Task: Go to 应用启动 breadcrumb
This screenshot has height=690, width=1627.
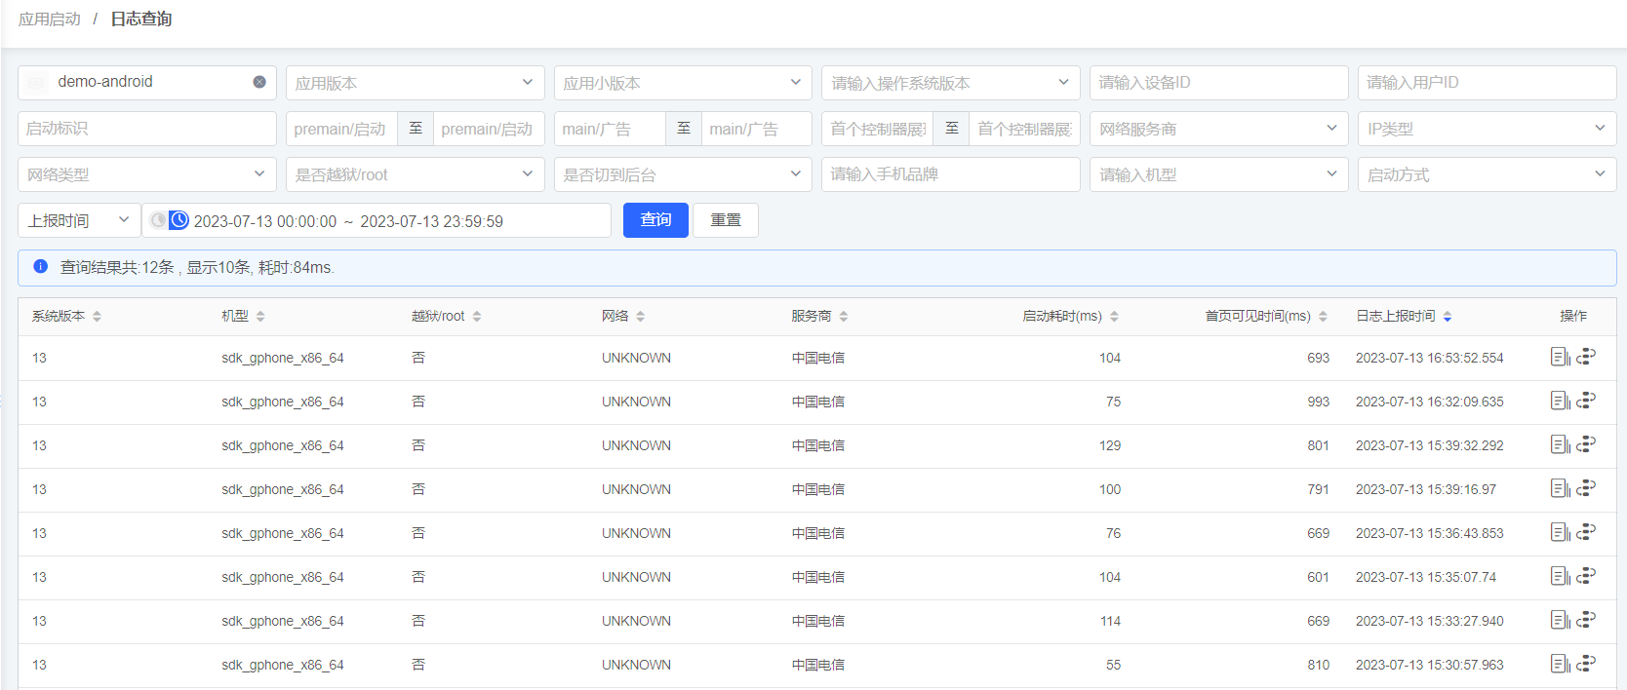Action: pyautogui.click(x=49, y=19)
